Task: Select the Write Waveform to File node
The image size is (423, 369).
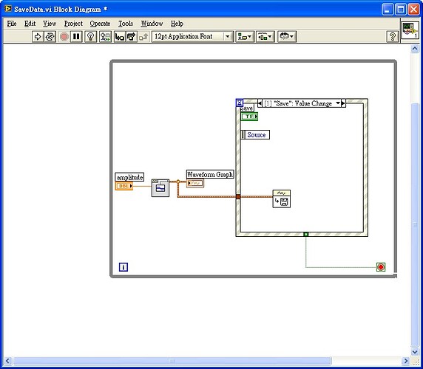Action: [x=281, y=199]
